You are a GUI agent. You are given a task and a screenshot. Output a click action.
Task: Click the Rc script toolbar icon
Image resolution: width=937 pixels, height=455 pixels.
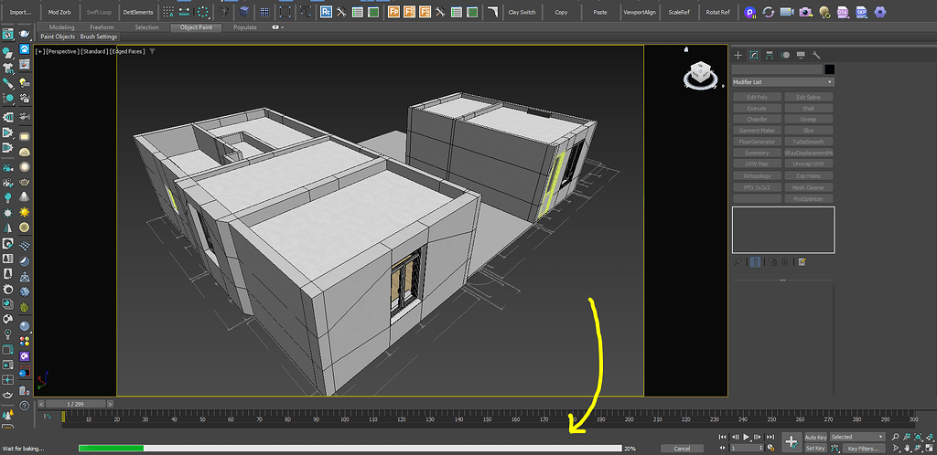click(327, 11)
